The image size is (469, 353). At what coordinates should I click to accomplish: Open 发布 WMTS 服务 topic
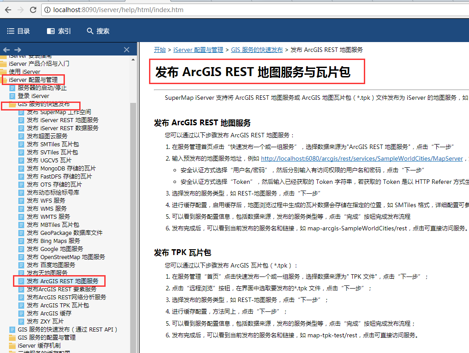[48, 217]
